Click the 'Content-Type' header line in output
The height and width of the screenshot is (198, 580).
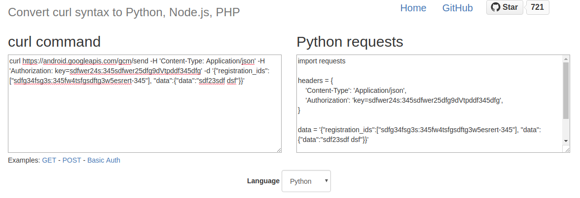[x=356, y=90]
